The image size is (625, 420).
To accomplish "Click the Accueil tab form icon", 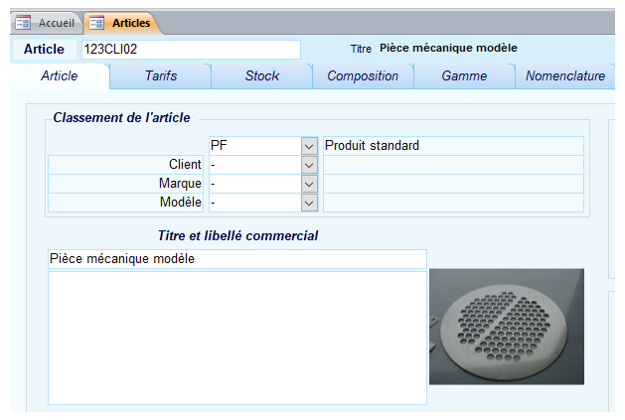I will point(22,22).
